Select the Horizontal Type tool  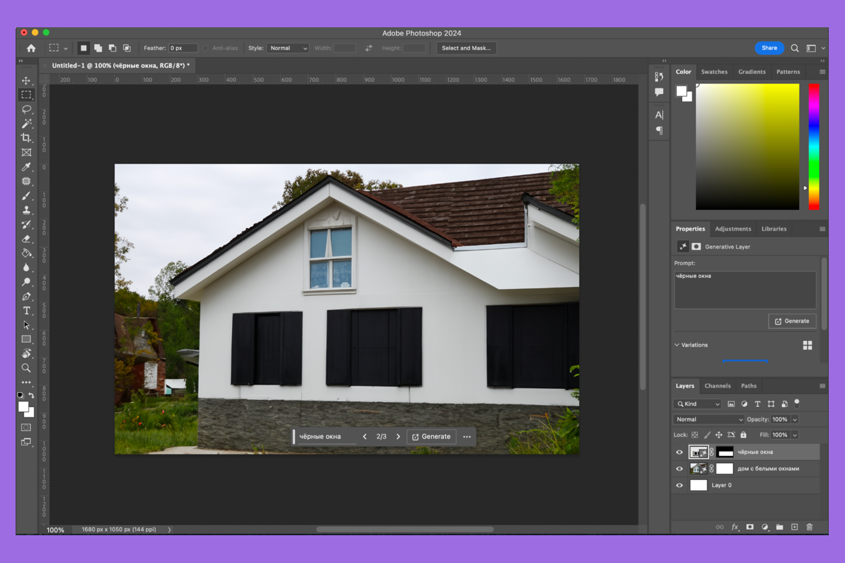tap(26, 310)
